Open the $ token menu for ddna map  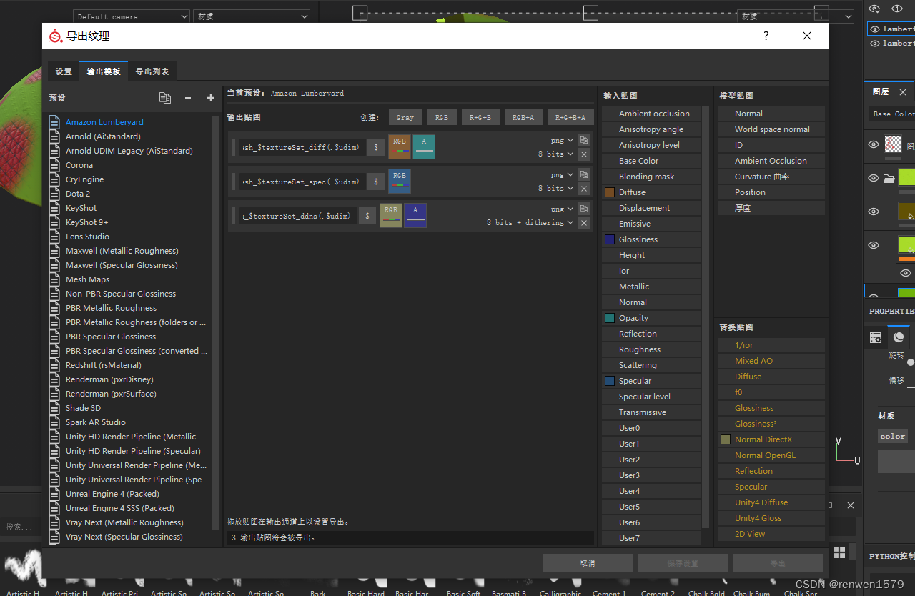(367, 216)
